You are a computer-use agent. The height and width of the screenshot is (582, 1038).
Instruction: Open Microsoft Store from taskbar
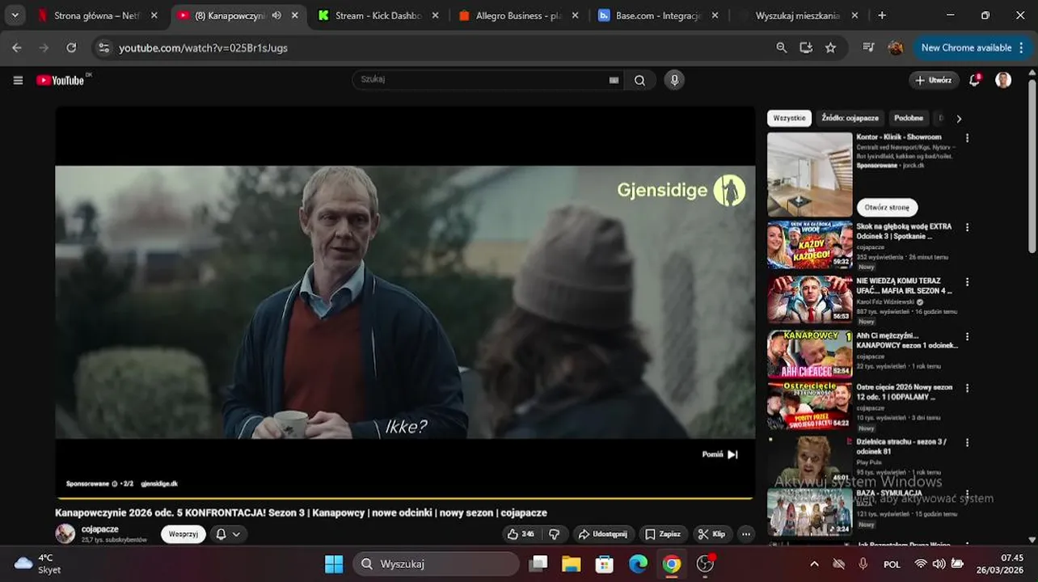[x=605, y=563]
